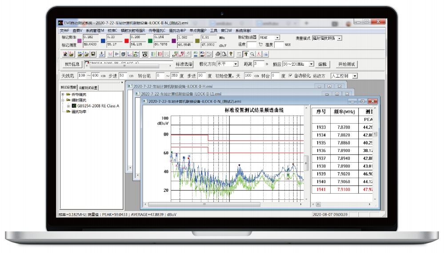This screenshot has height=253, width=444.
Task: Click the 标准选择 button
Action: 184,64
